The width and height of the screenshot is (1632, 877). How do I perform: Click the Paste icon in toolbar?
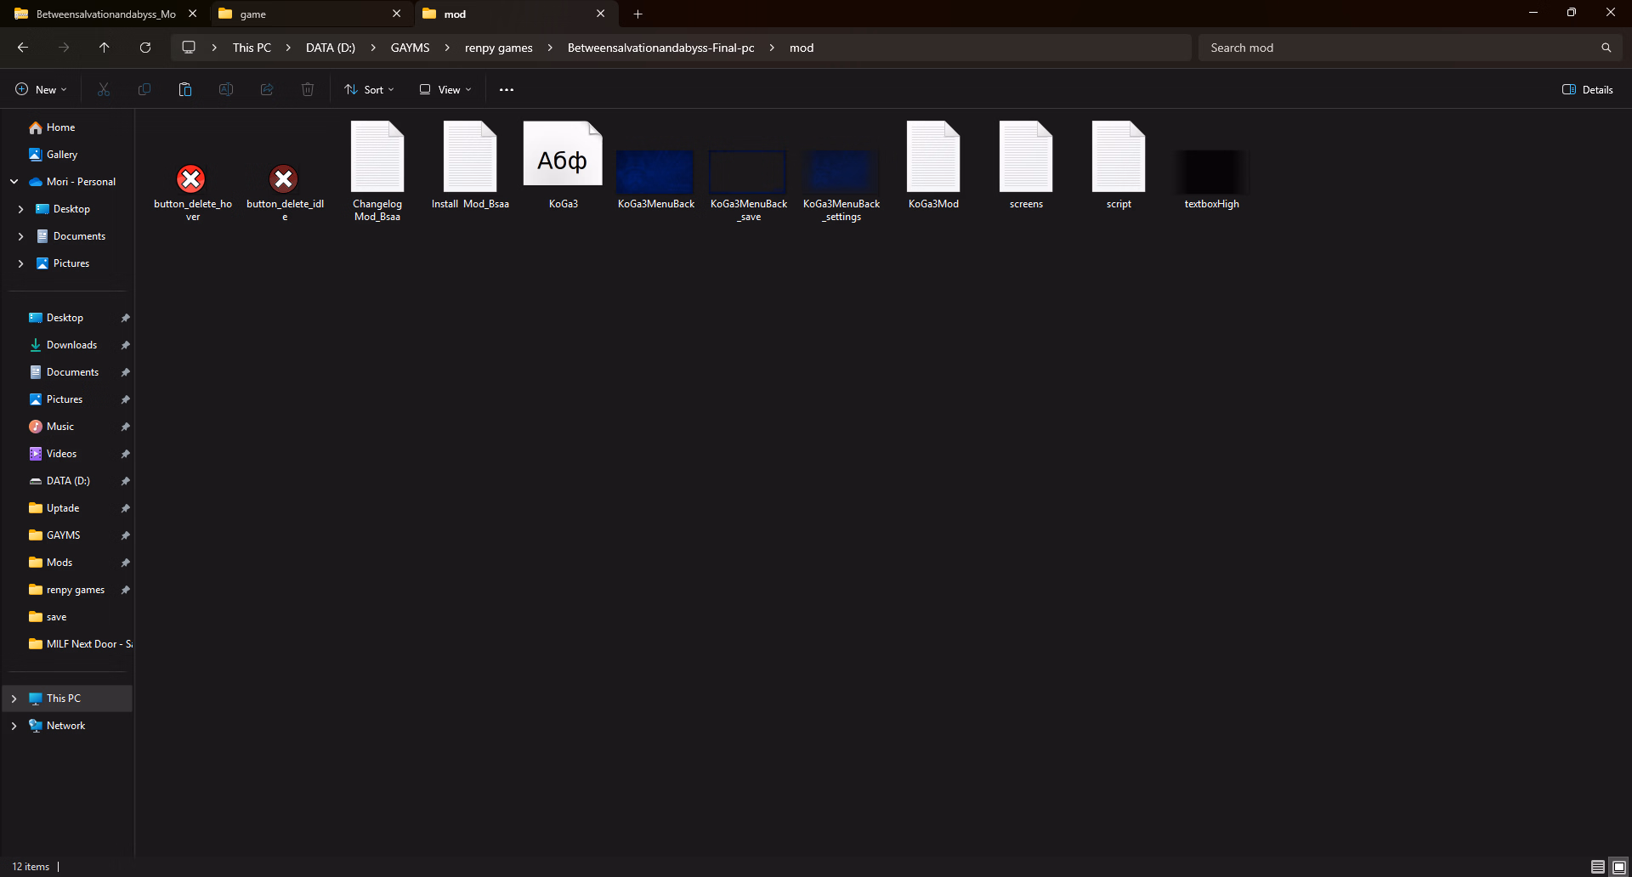184,89
